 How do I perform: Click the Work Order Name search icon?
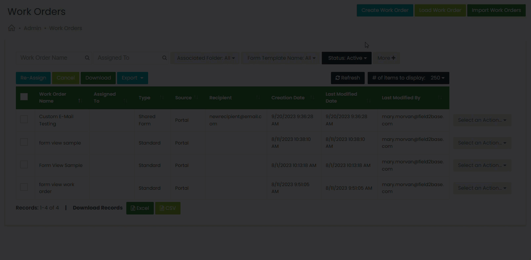[87, 58]
